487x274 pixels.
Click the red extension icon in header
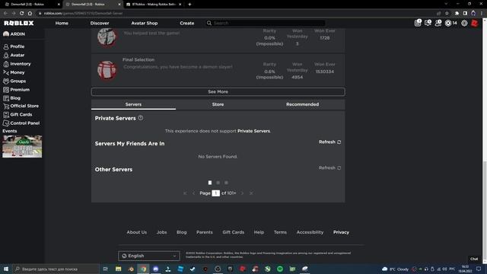pyautogui.click(x=475, y=24)
